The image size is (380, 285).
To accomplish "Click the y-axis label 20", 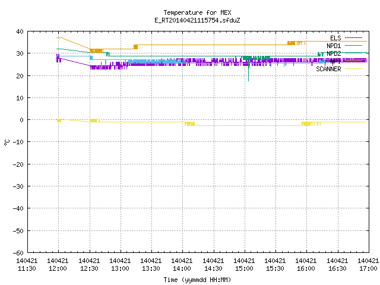I will click(x=20, y=76).
